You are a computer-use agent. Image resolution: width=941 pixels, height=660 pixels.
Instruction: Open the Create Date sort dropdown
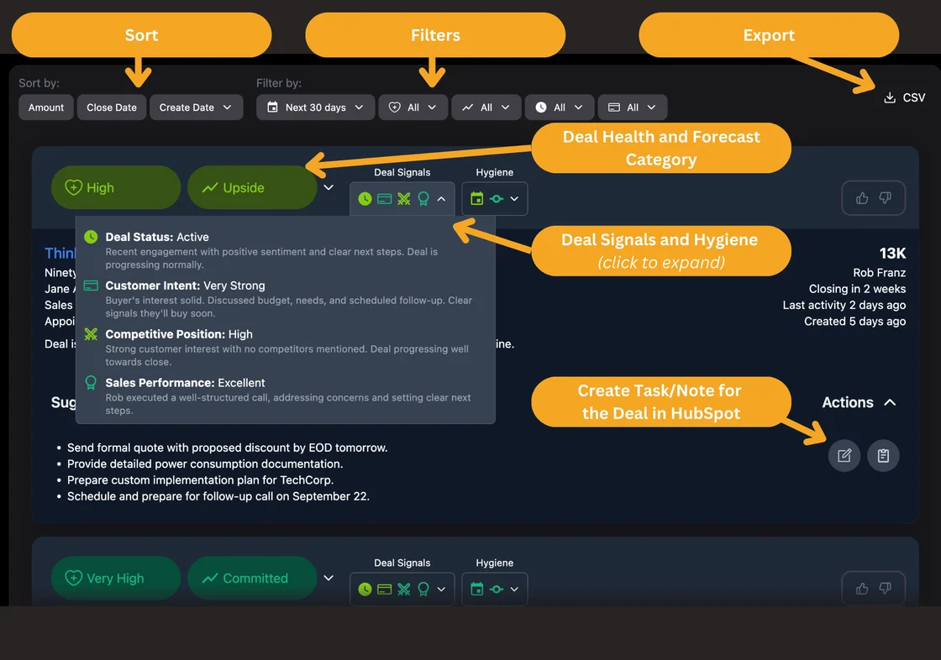(x=196, y=107)
